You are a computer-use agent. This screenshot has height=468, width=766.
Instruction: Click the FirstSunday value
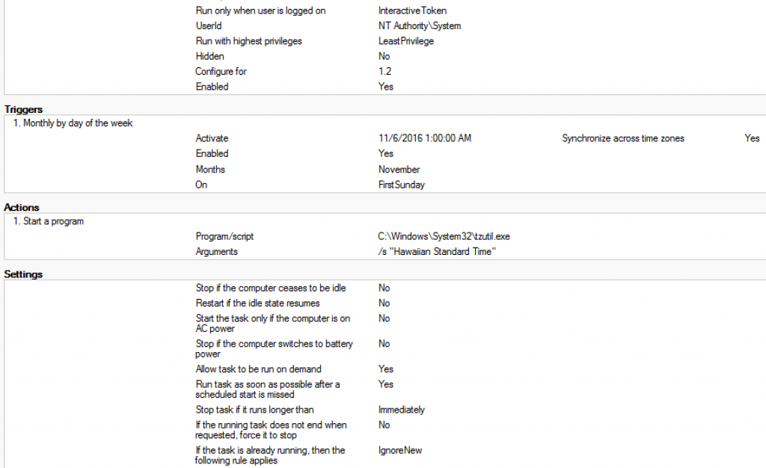coord(400,185)
